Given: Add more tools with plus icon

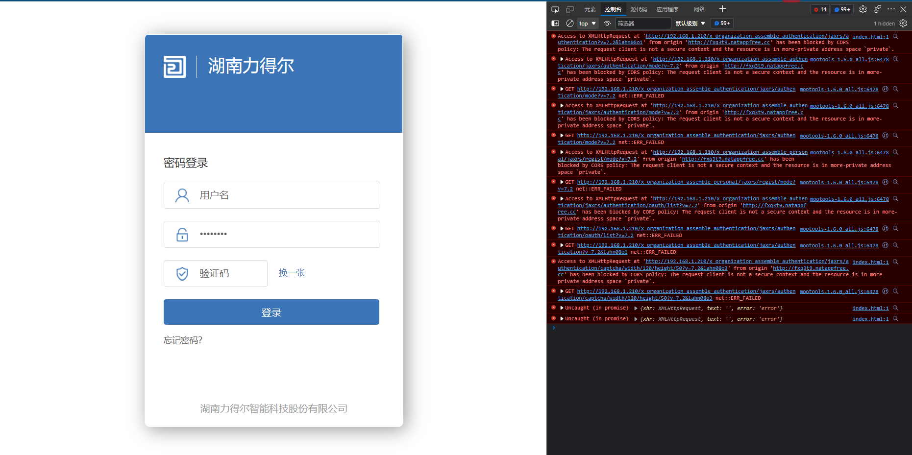Looking at the screenshot, I should pos(722,9).
